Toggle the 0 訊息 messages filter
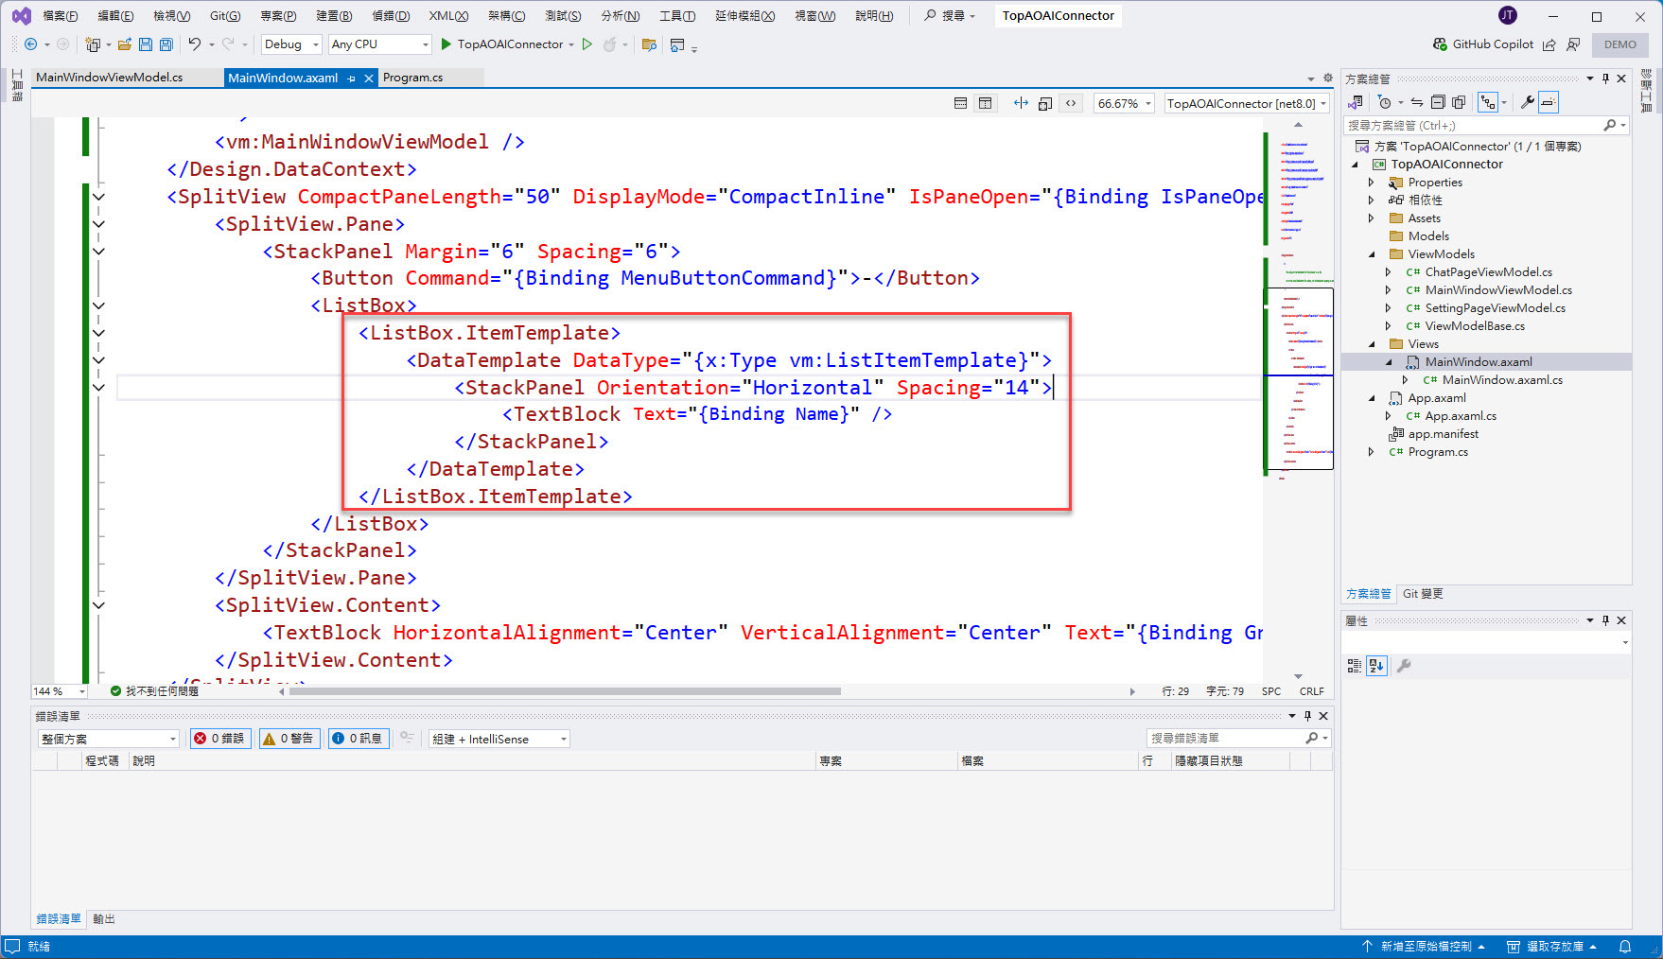The image size is (1663, 959). (x=358, y=739)
